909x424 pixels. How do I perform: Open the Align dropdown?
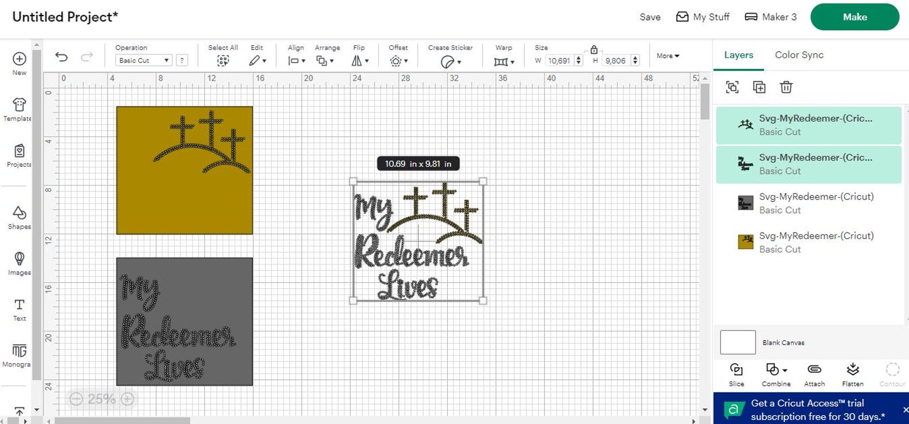(296, 61)
